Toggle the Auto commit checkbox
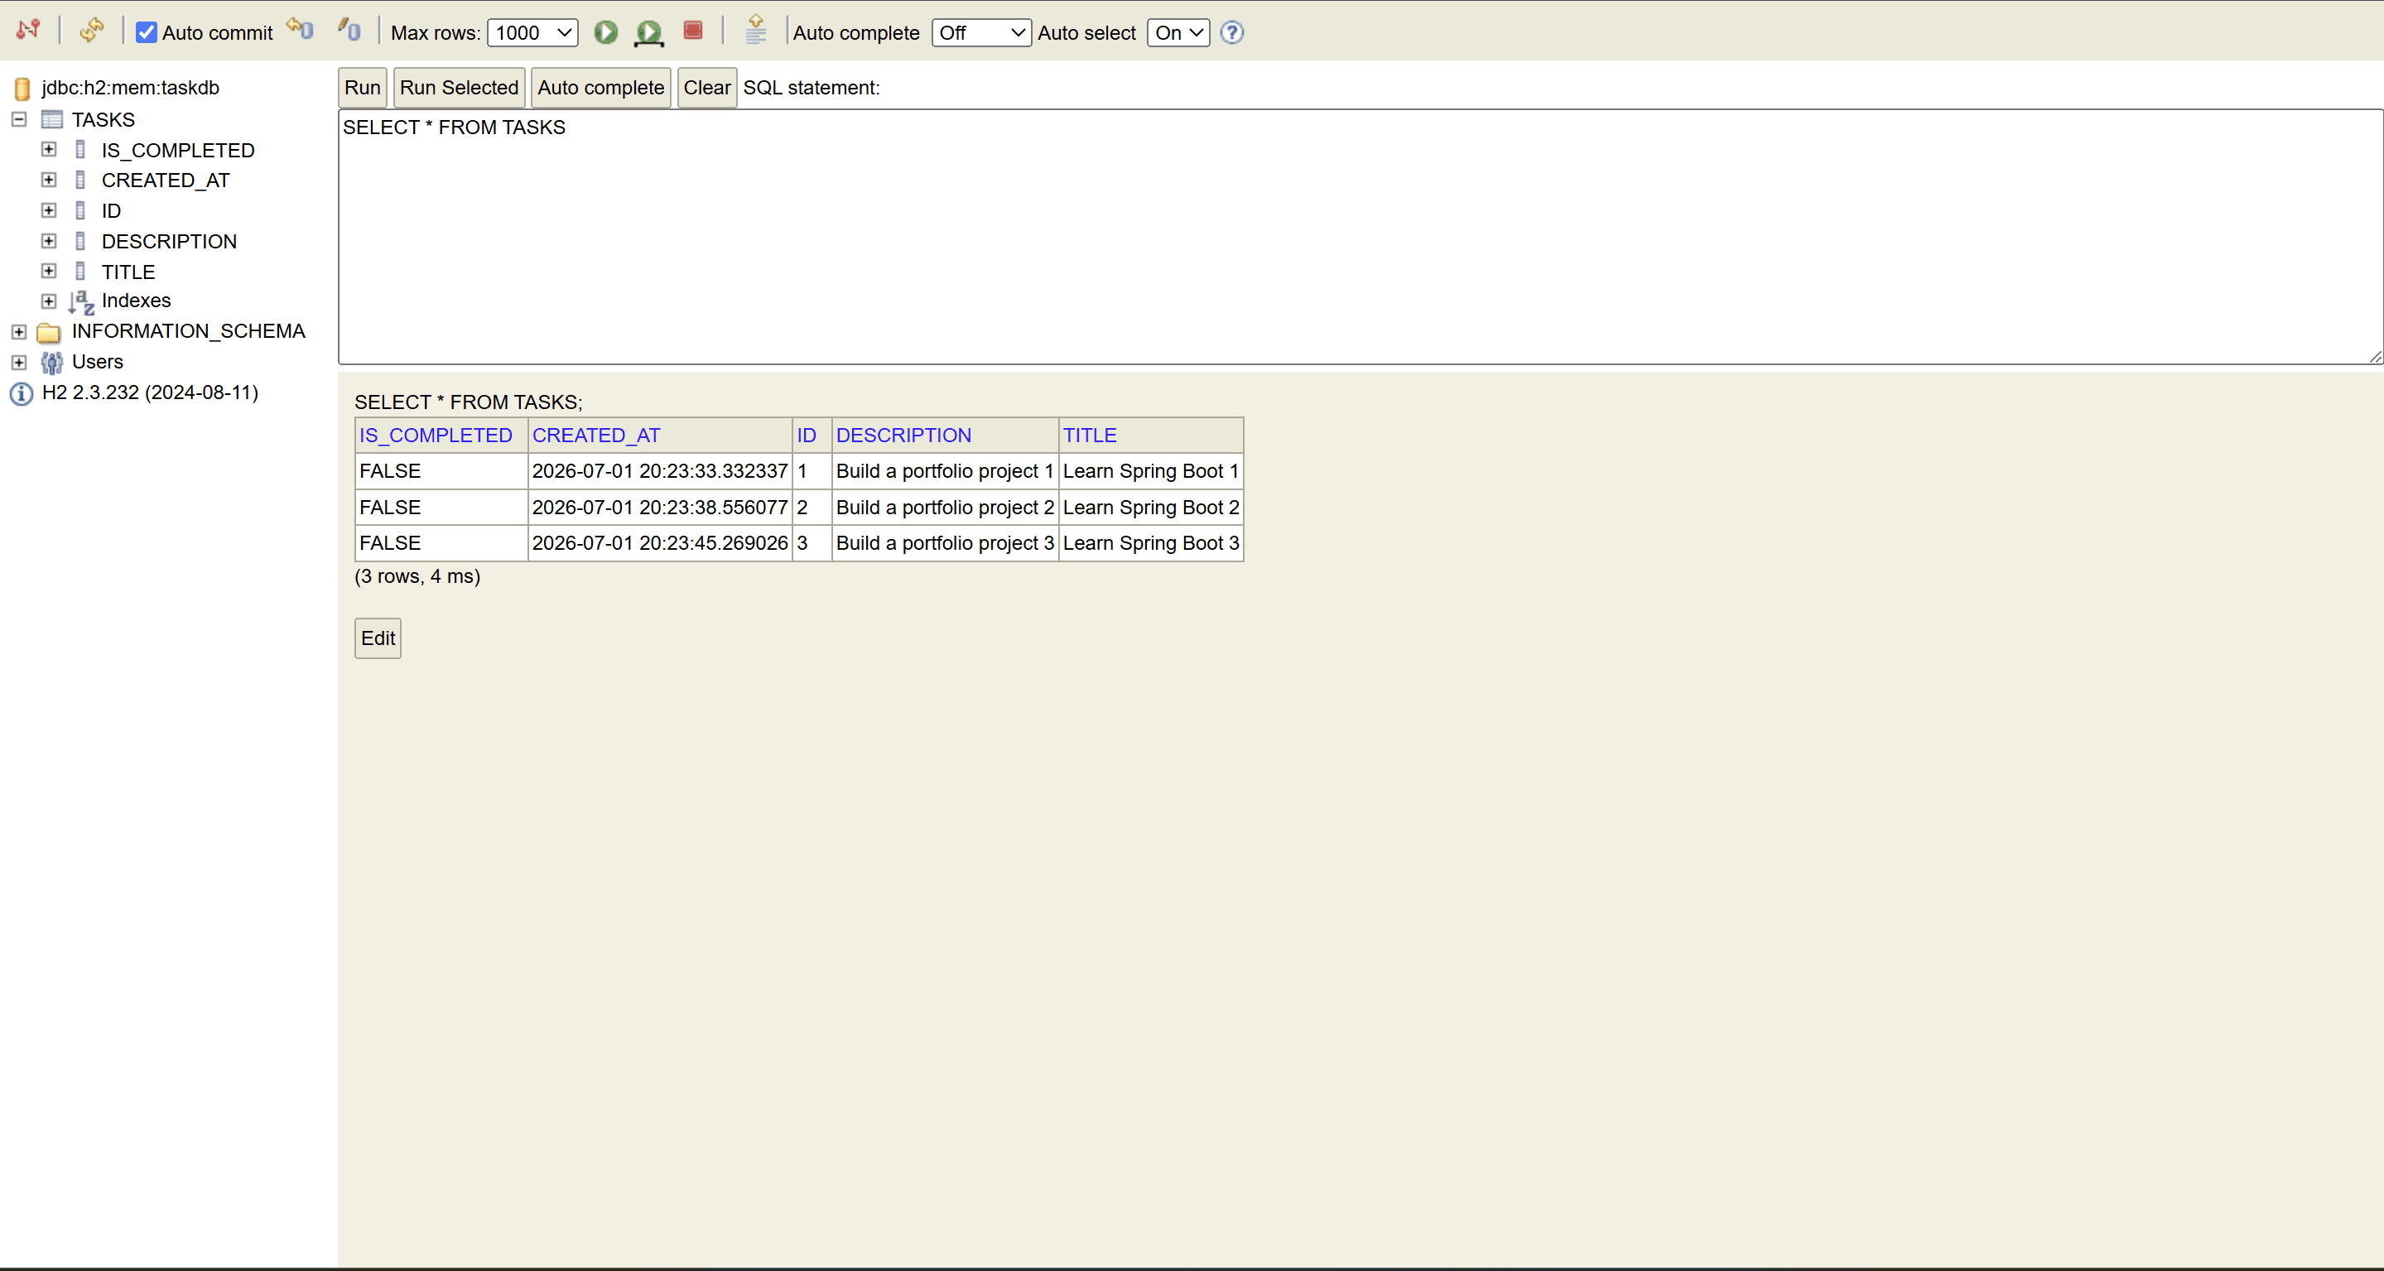The width and height of the screenshot is (2384, 1271). pos(147,32)
